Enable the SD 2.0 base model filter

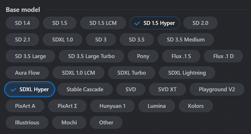tap(200, 23)
